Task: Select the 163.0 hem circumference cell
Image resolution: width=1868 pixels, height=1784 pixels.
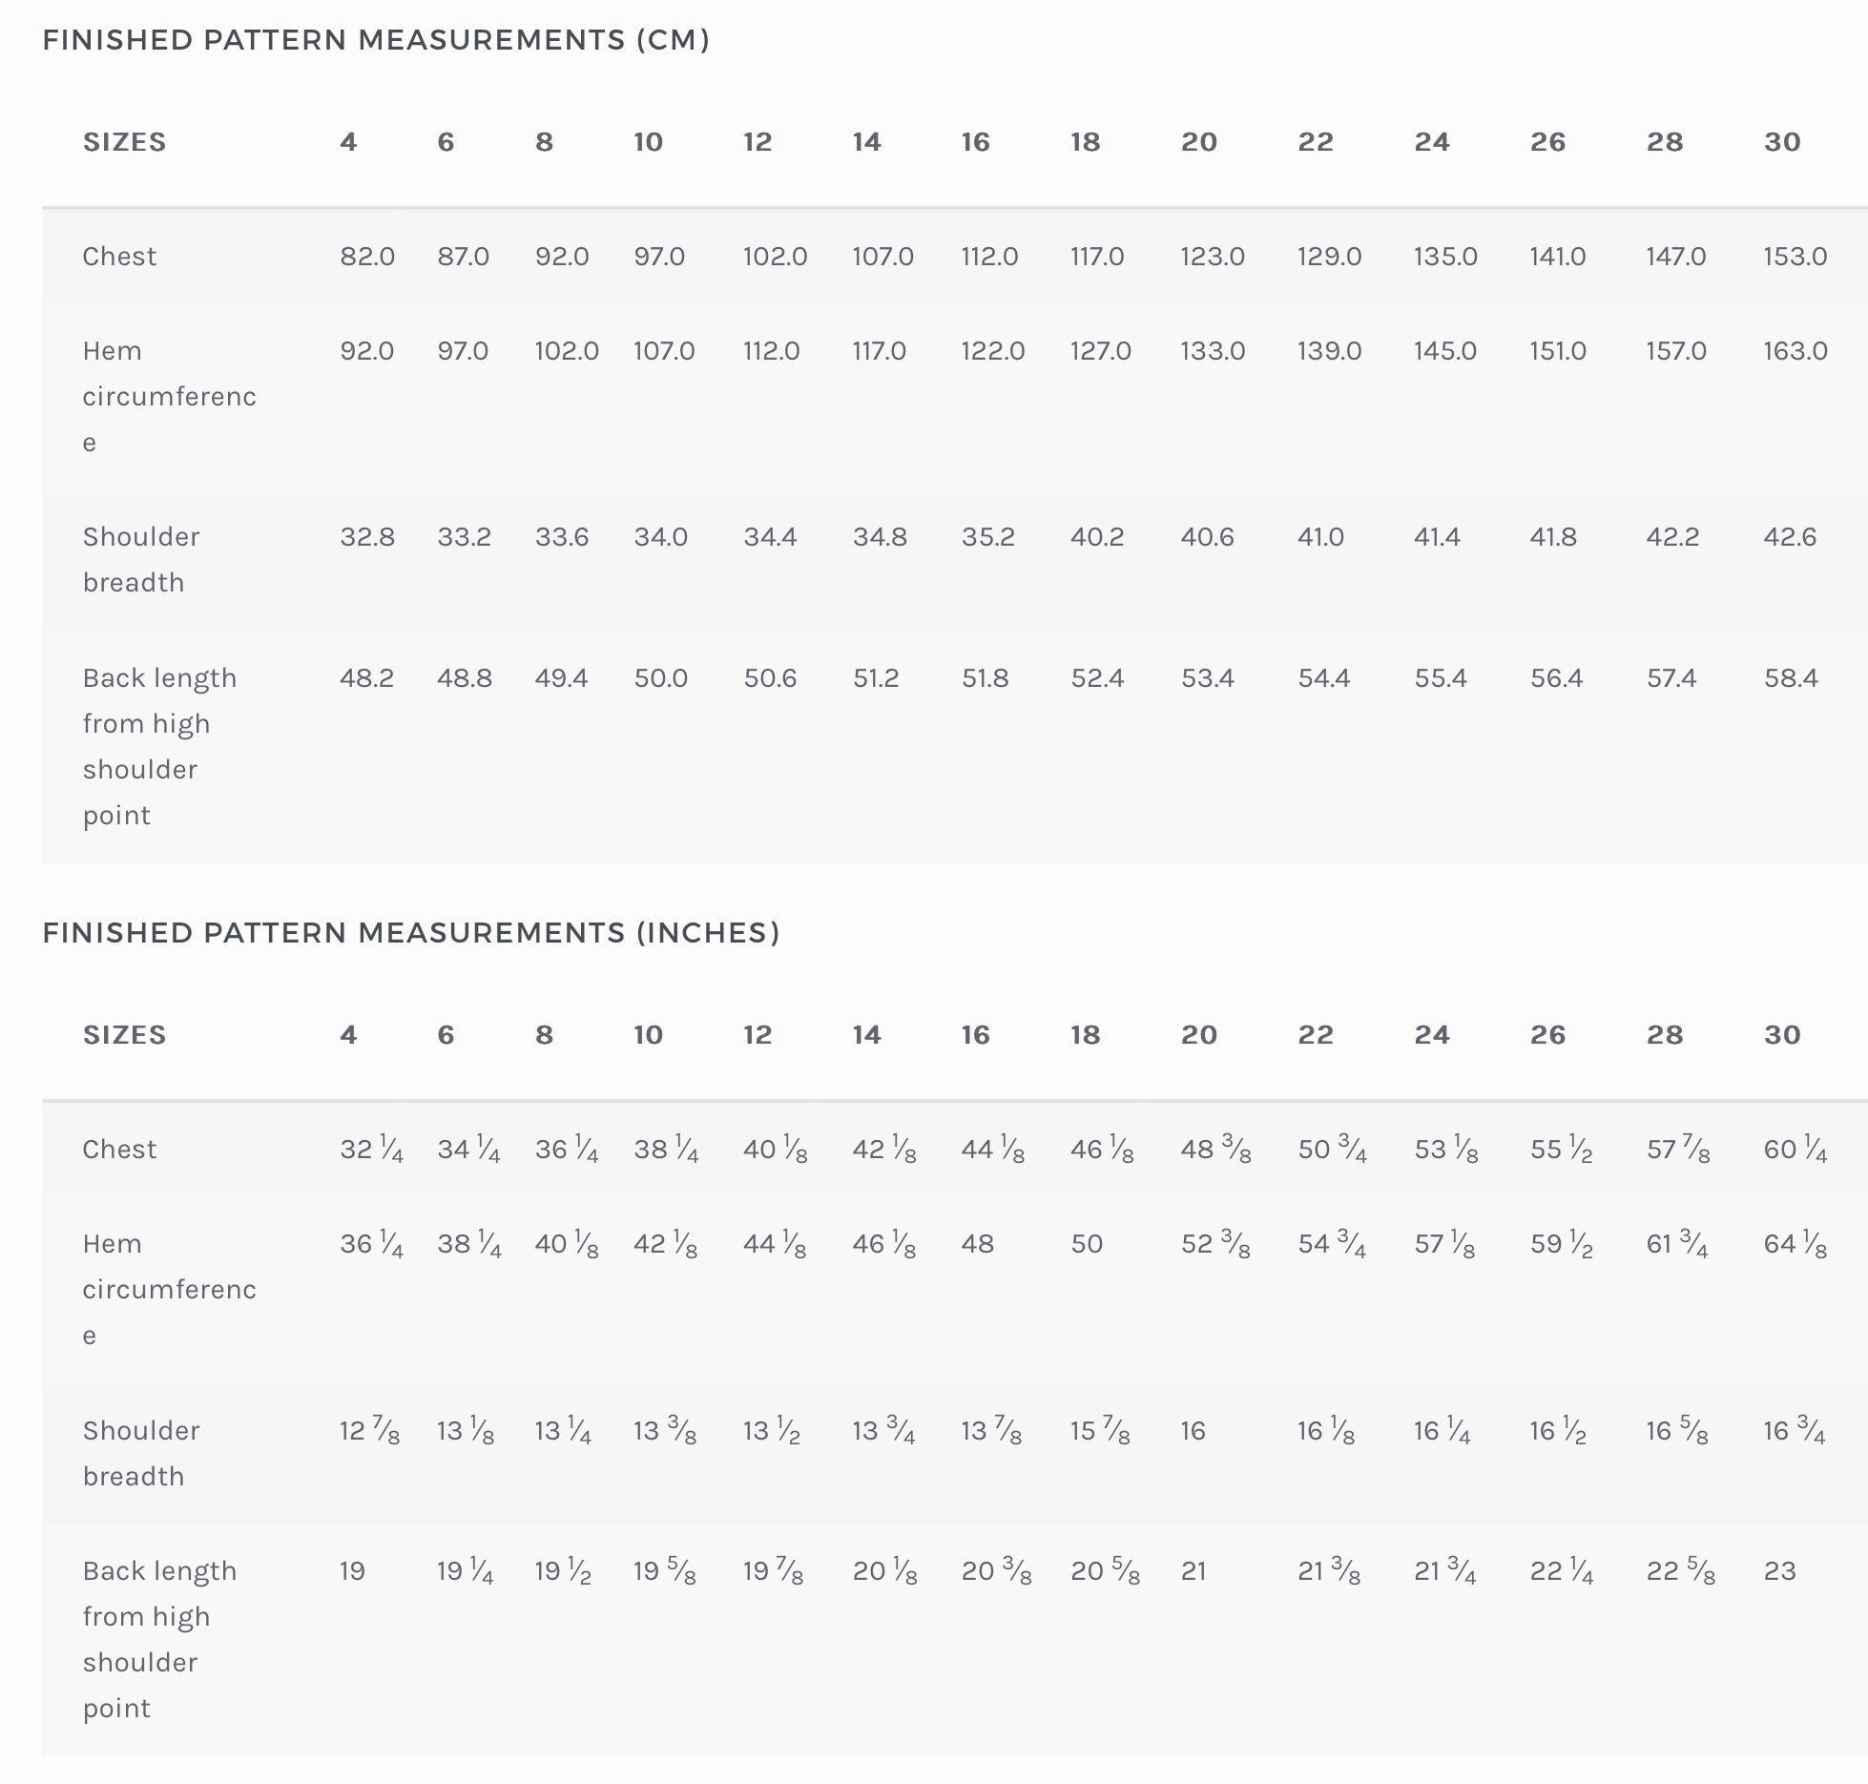Action: (x=1795, y=351)
